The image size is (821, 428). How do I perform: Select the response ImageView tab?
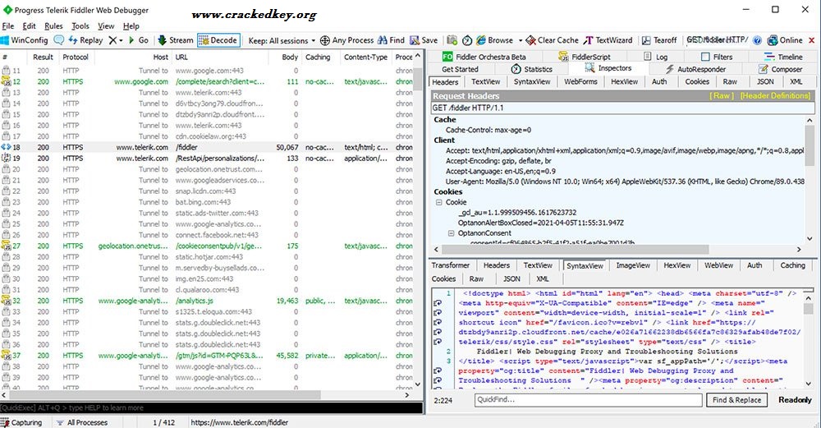[x=632, y=265]
